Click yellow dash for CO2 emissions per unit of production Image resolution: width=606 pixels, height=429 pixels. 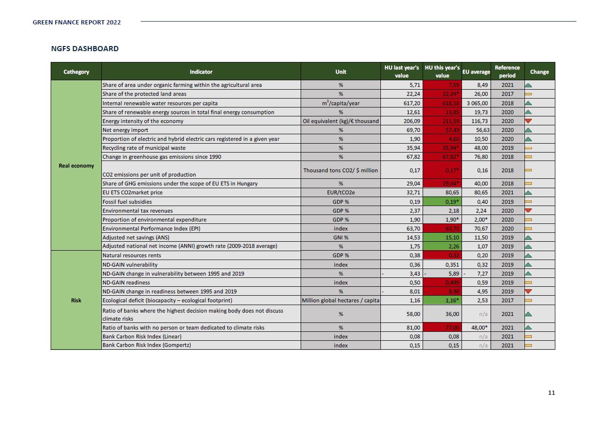528,170
